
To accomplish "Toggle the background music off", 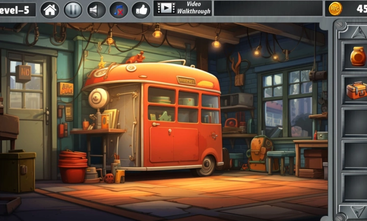I will (118, 9).
